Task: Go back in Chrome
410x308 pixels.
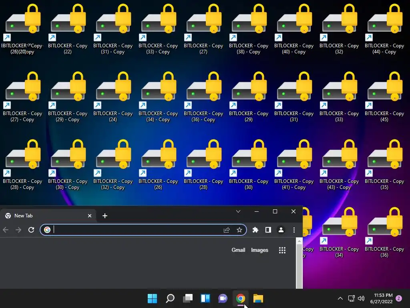Action: click(x=6, y=230)
